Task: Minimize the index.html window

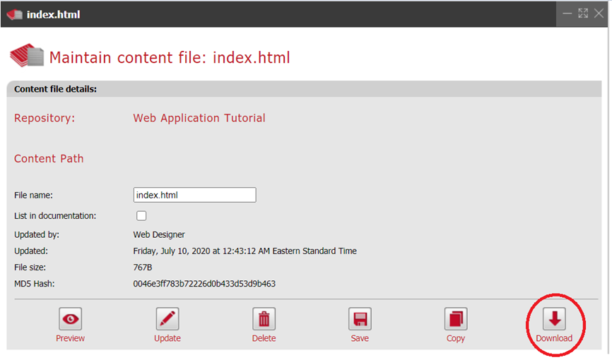Action: [x=567, y=13]
